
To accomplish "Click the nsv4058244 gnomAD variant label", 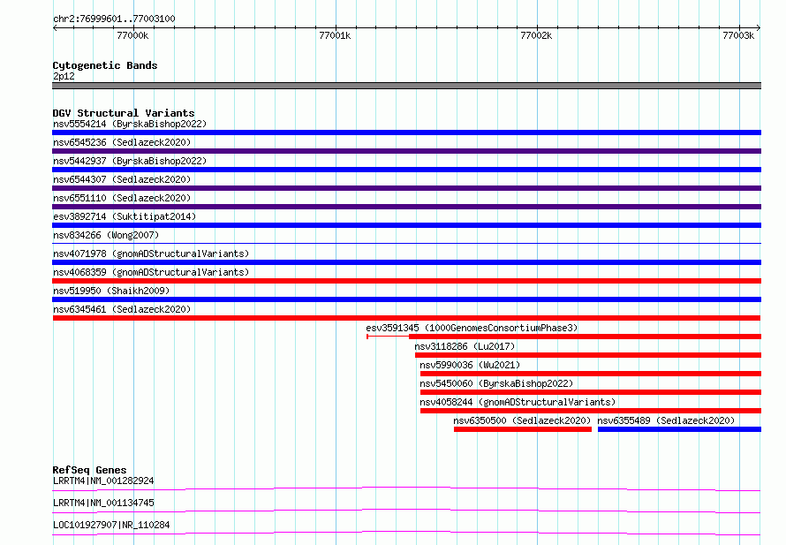I will point(518,402).
